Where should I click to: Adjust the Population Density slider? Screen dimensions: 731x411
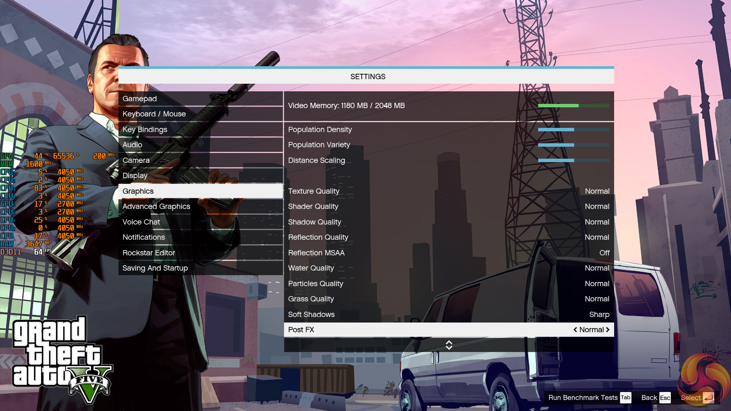573,129
